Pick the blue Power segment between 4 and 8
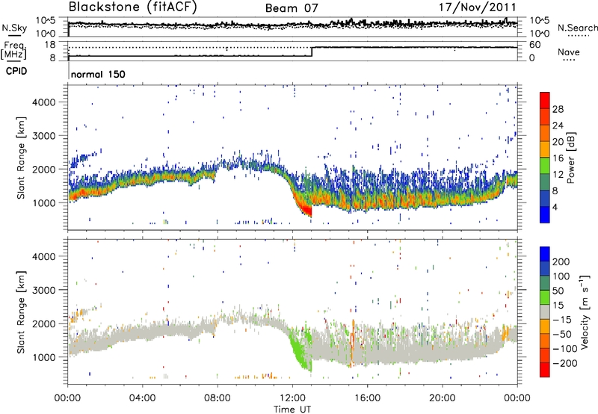The image size is (598, 414). (545, 199)
